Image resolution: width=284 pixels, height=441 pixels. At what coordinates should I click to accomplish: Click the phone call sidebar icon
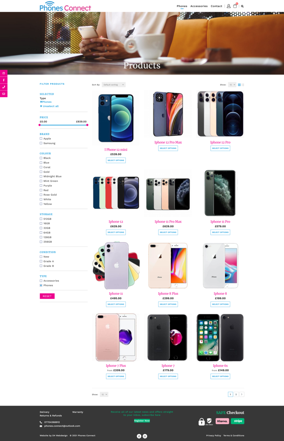click(x=4, y=87)
